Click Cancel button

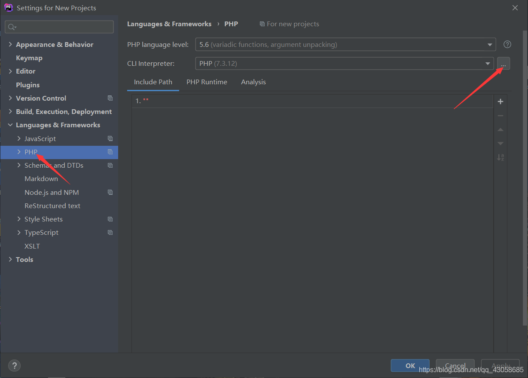pos(455,366)
